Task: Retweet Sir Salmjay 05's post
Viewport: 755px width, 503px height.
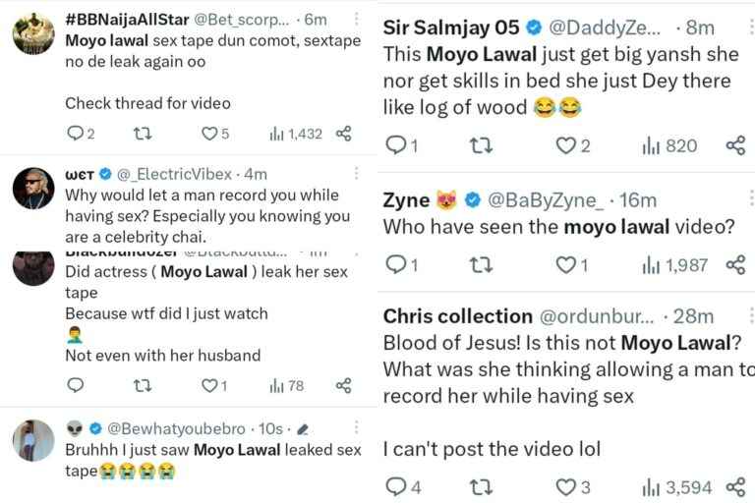Action: (481, 145)
